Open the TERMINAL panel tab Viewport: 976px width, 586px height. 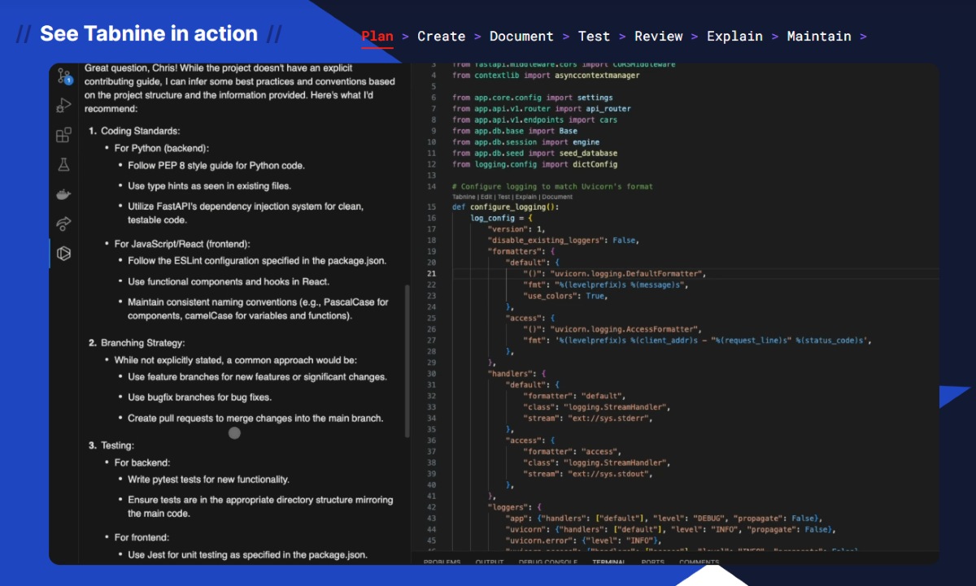coord(609,562)
